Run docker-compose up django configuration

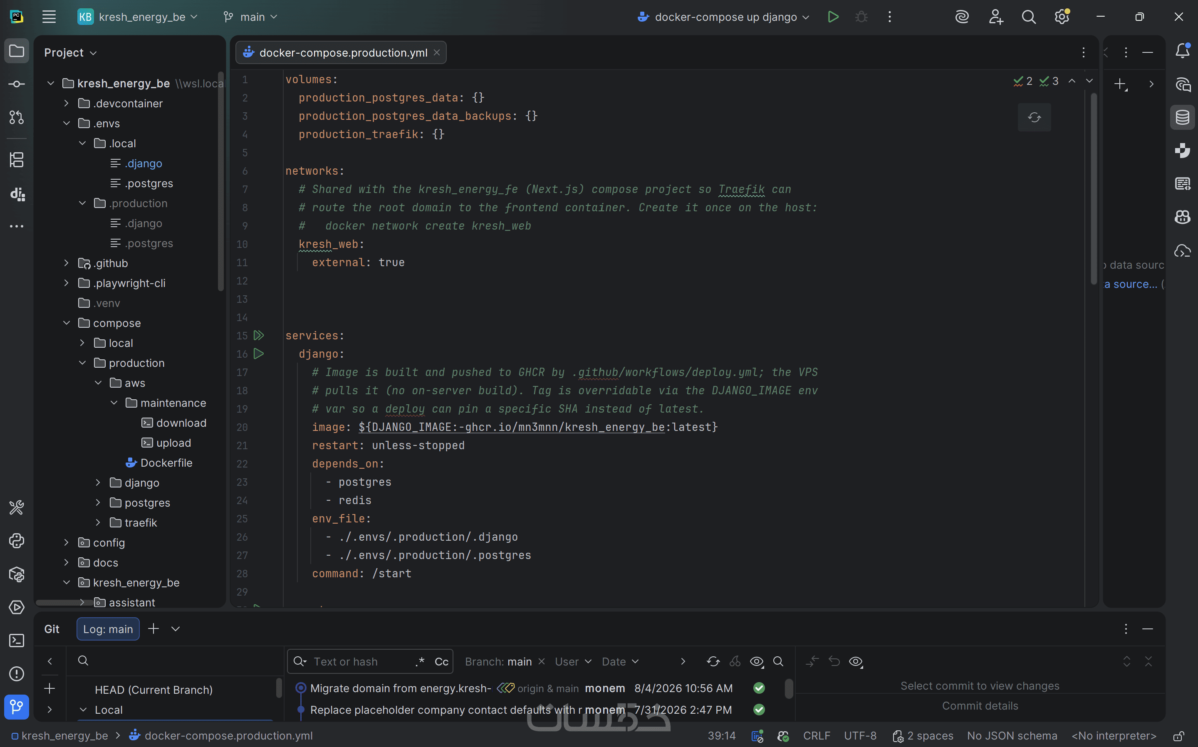[833, 17]
